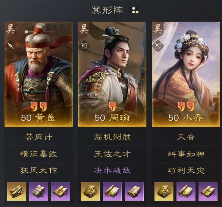
Task: Select the 天香 skill of 小乔
Action: [186, 137]
